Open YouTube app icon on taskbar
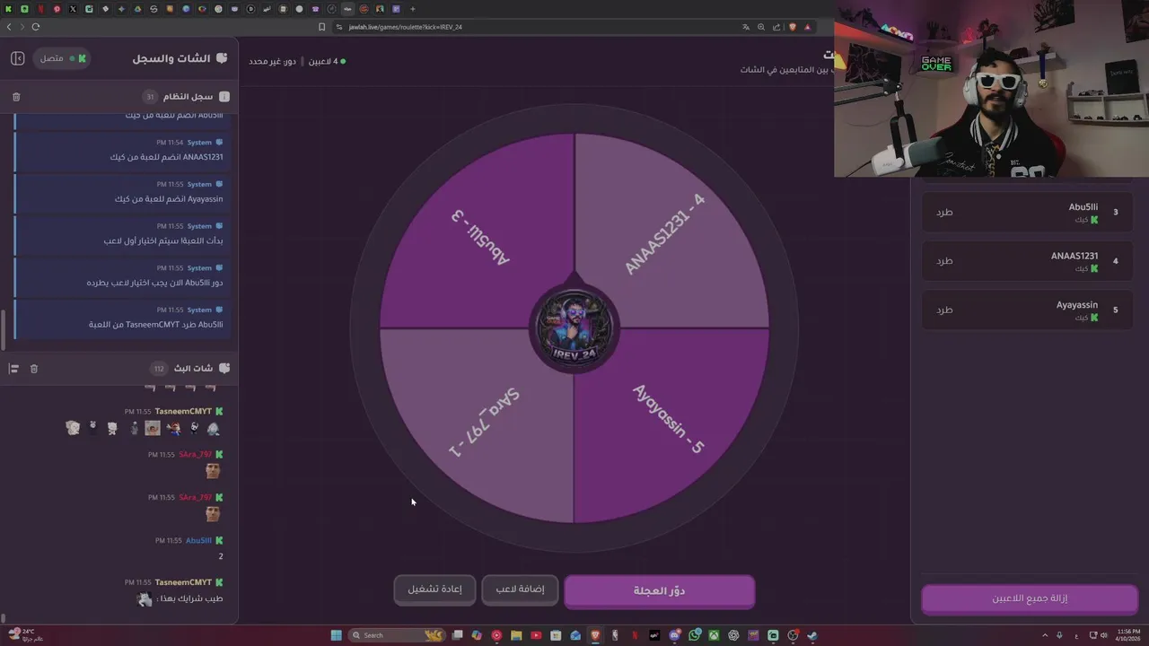Viewport: 1149px width, 646px height. (x=536, y=635)
